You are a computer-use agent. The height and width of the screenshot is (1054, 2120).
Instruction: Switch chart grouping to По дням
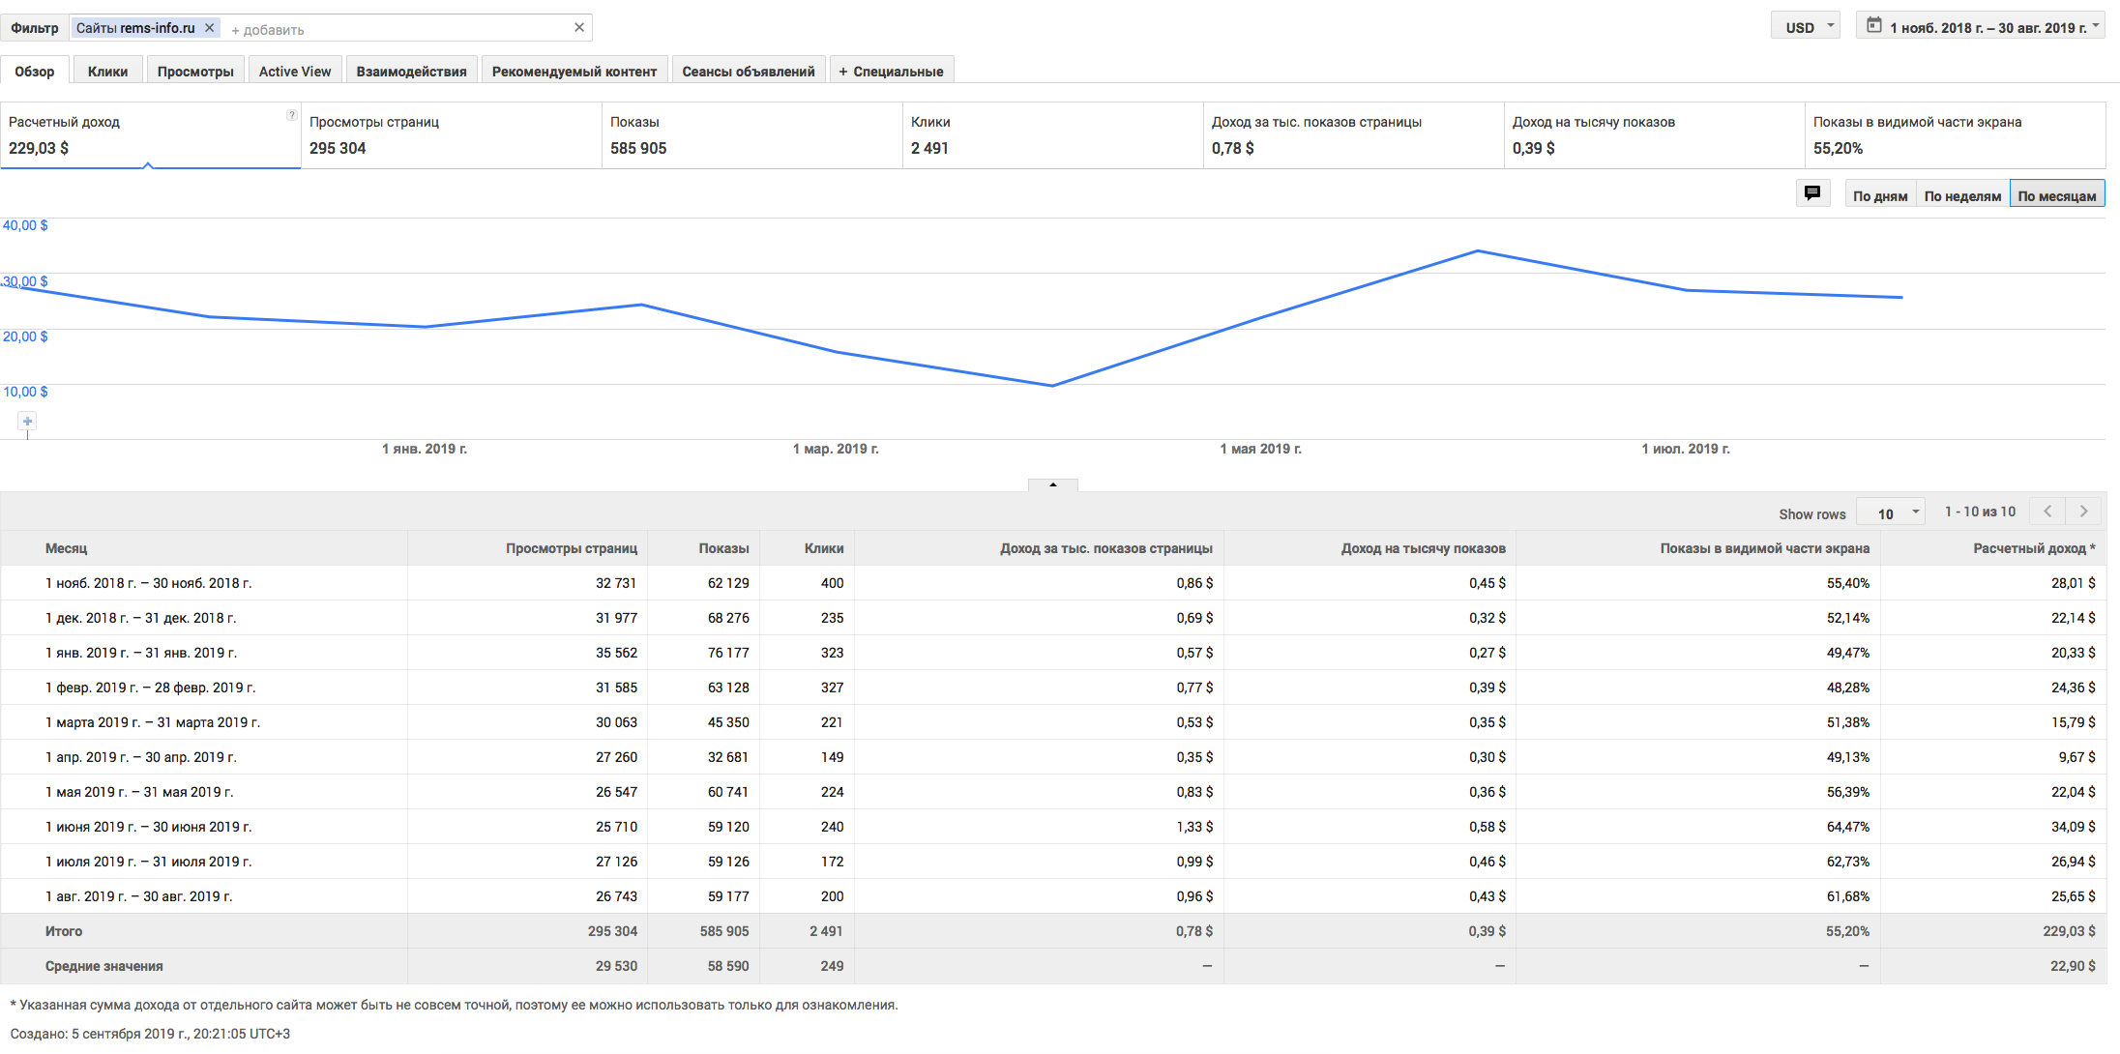1879,195
